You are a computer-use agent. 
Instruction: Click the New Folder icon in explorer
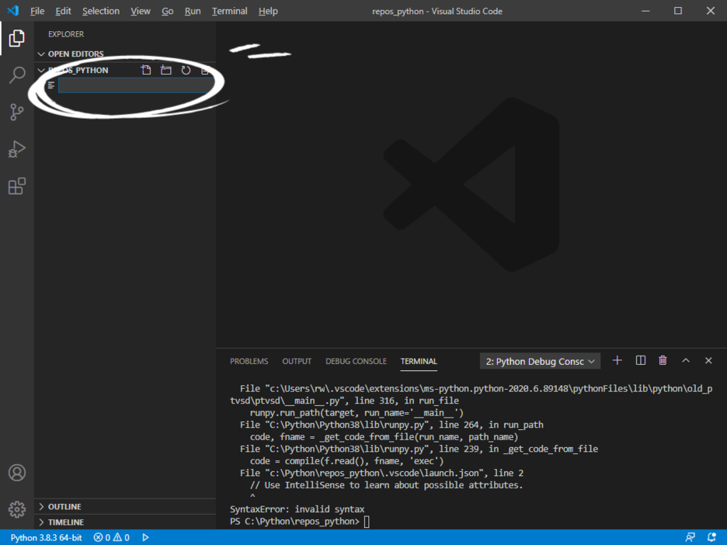pyautogui.click(x=166, y=70)
